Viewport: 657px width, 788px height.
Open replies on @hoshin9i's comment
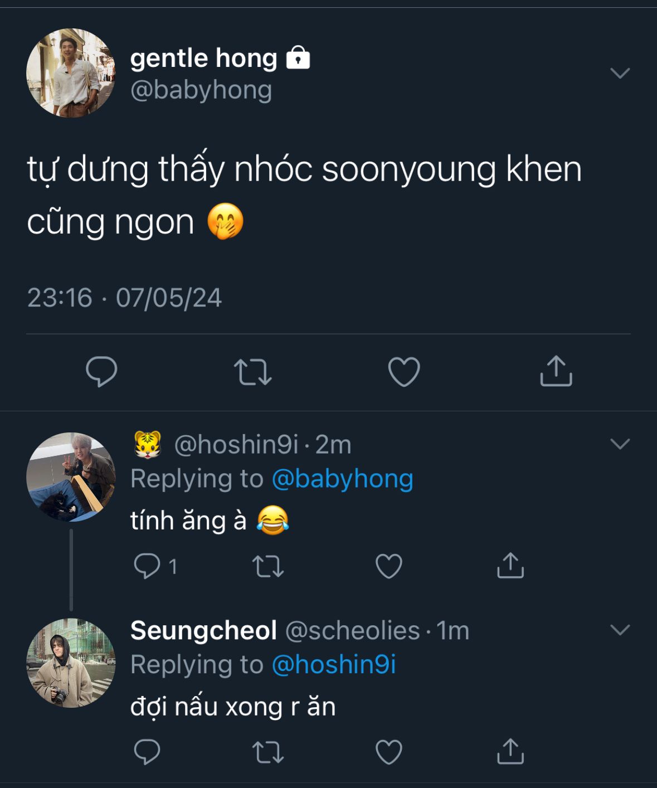(x=147, y=566)
